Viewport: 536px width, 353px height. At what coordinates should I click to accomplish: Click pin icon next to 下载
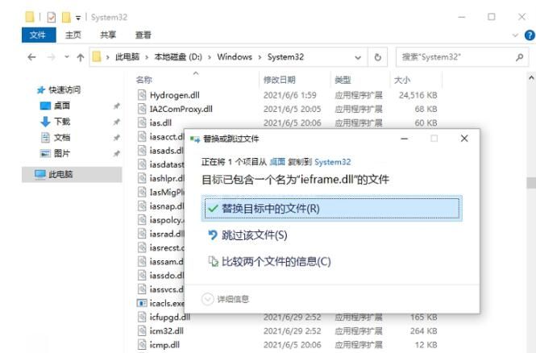coord(117,122)
